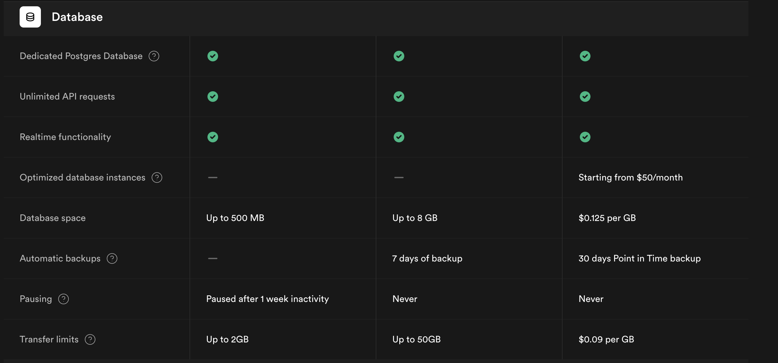Viewport: 778px width, 363px height.
Task: Select the Realtime functionality label
Action: [65, 137]
